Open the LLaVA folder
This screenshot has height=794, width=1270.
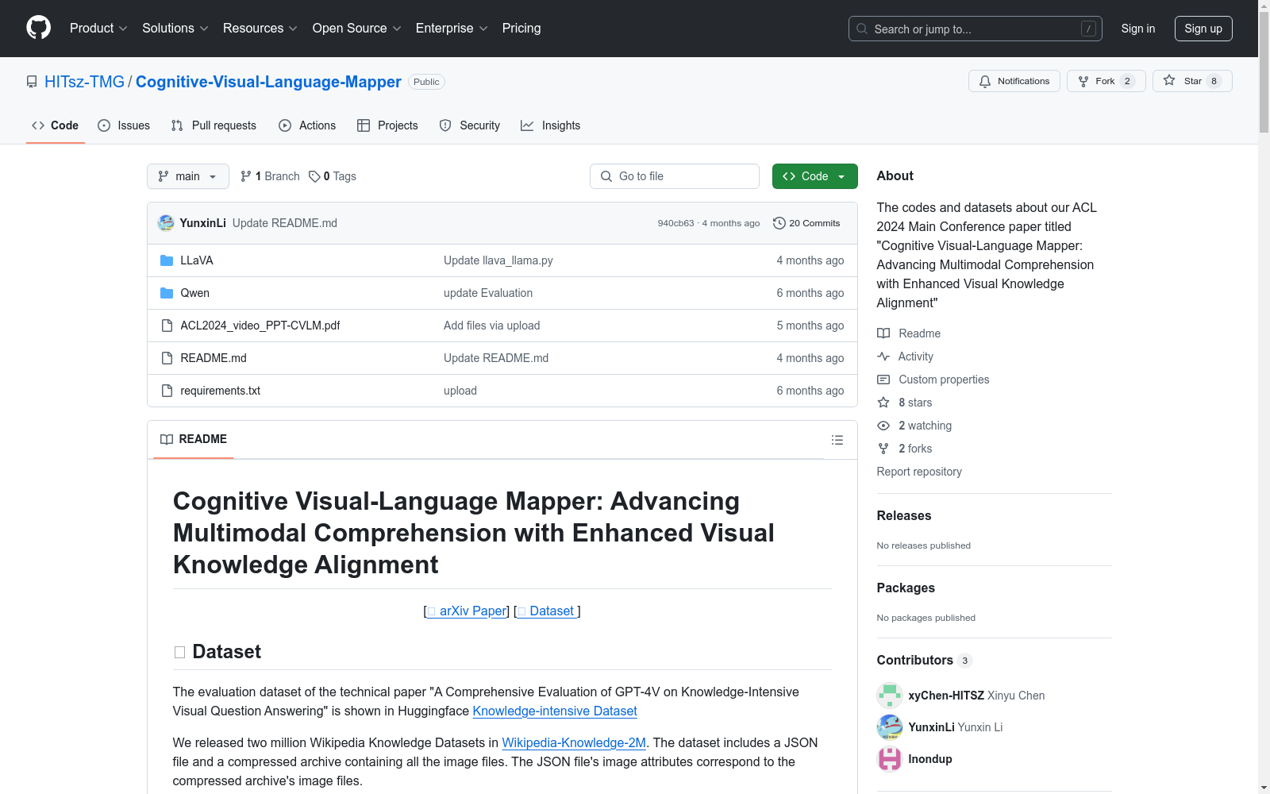tap(197, 260)
